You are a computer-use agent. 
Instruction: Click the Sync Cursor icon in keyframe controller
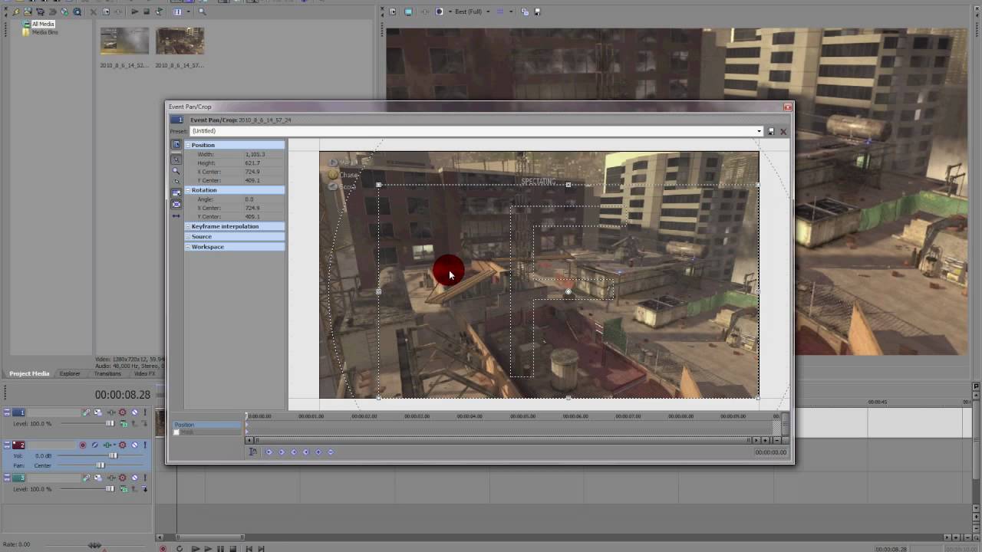[x=252, y=452]
